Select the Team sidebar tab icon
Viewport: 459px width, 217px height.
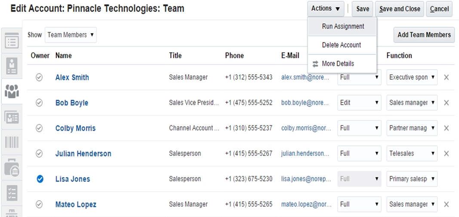[12, 91]
